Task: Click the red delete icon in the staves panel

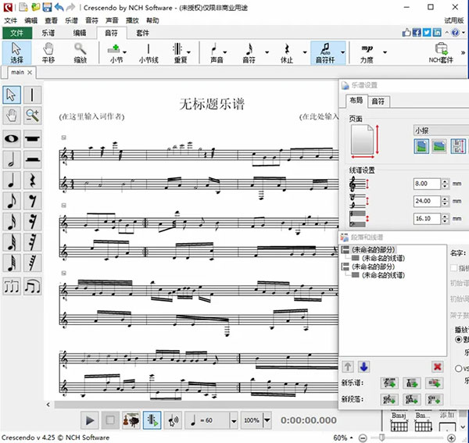Action: (x=437, y=366)
